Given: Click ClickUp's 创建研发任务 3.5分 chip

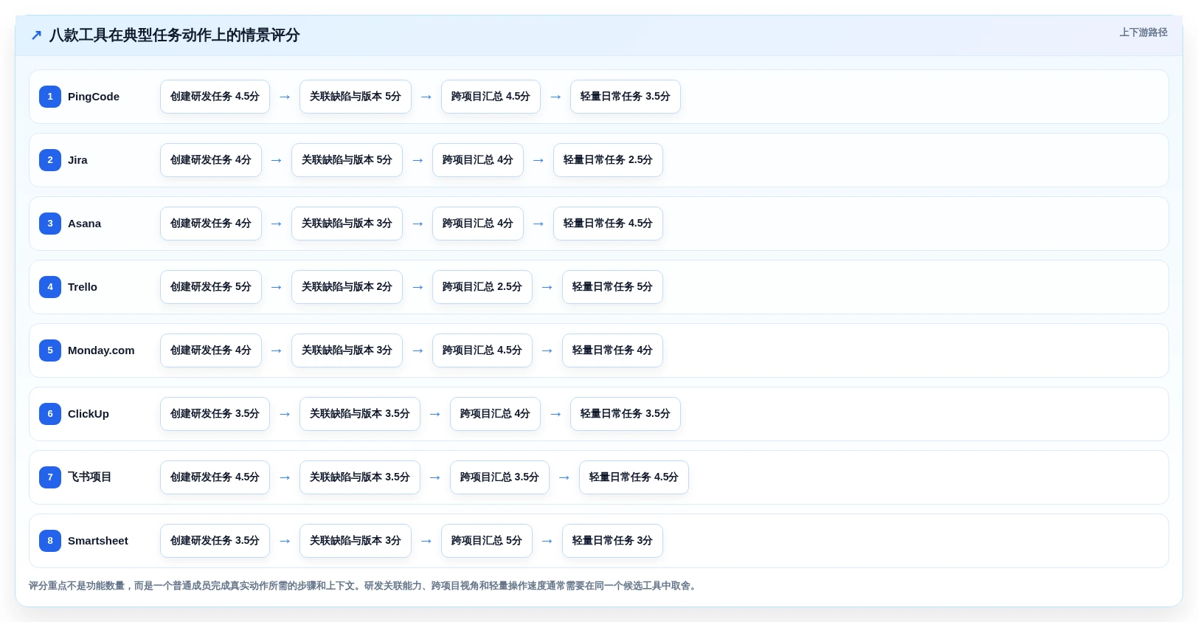Looking at the screenshot, I should [x=215, y=414].
